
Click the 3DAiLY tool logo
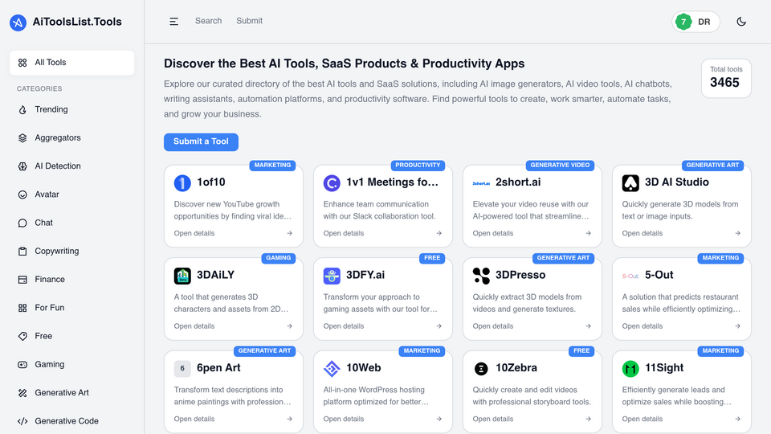tap(182, 276)
